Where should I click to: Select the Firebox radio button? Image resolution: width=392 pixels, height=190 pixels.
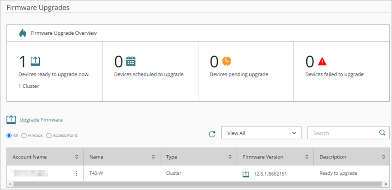(x=24, y=136)
